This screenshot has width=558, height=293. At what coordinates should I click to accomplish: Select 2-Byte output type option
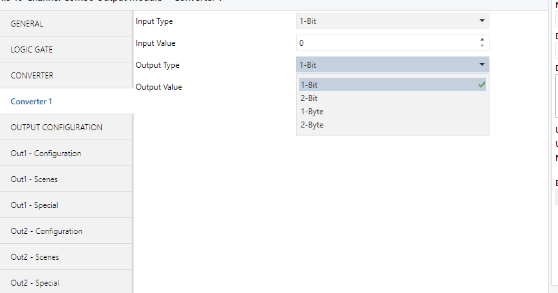point(392,125)
